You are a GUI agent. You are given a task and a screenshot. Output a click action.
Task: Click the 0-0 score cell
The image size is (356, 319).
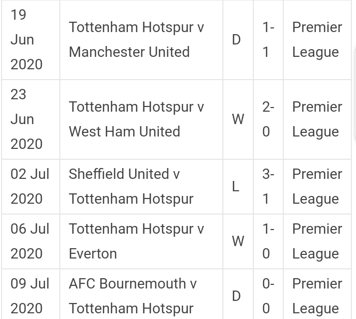pyautogui.click(x=268, y=294)
